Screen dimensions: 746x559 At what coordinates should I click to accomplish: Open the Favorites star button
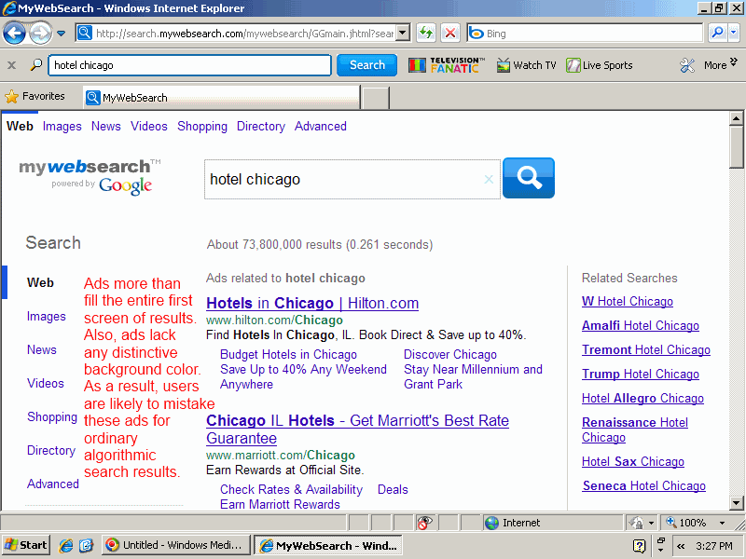pyautogui.click(x=35, y=97)
